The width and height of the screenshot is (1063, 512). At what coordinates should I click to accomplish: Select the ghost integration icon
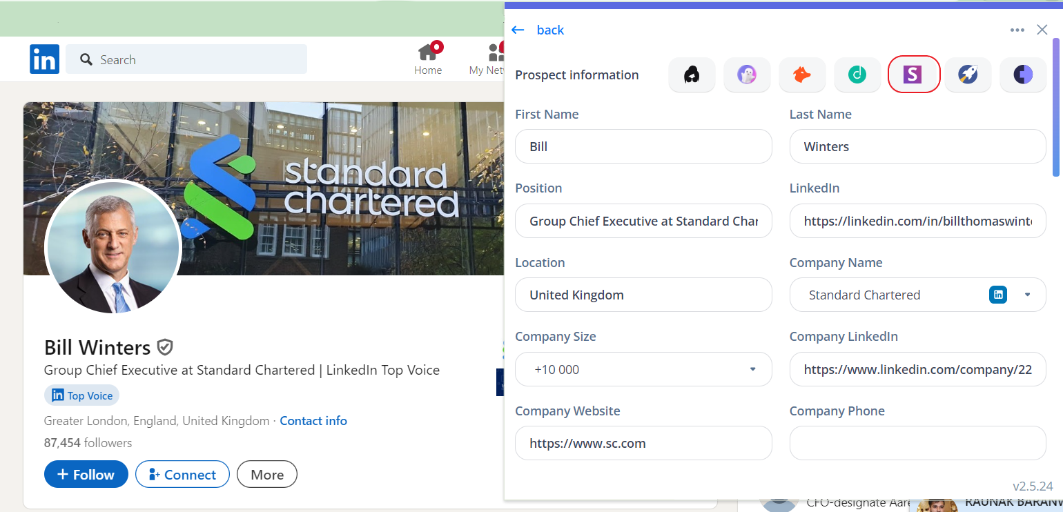pos(747,75)
